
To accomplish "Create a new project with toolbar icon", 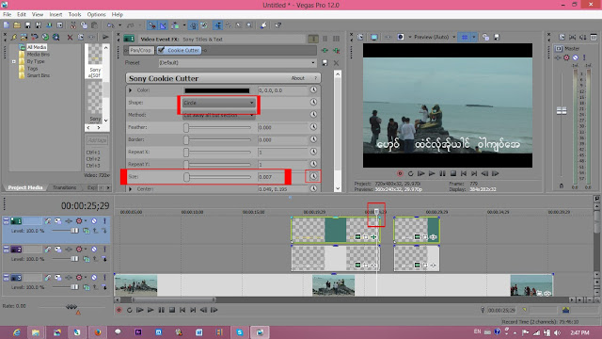I will click(7, 25).
